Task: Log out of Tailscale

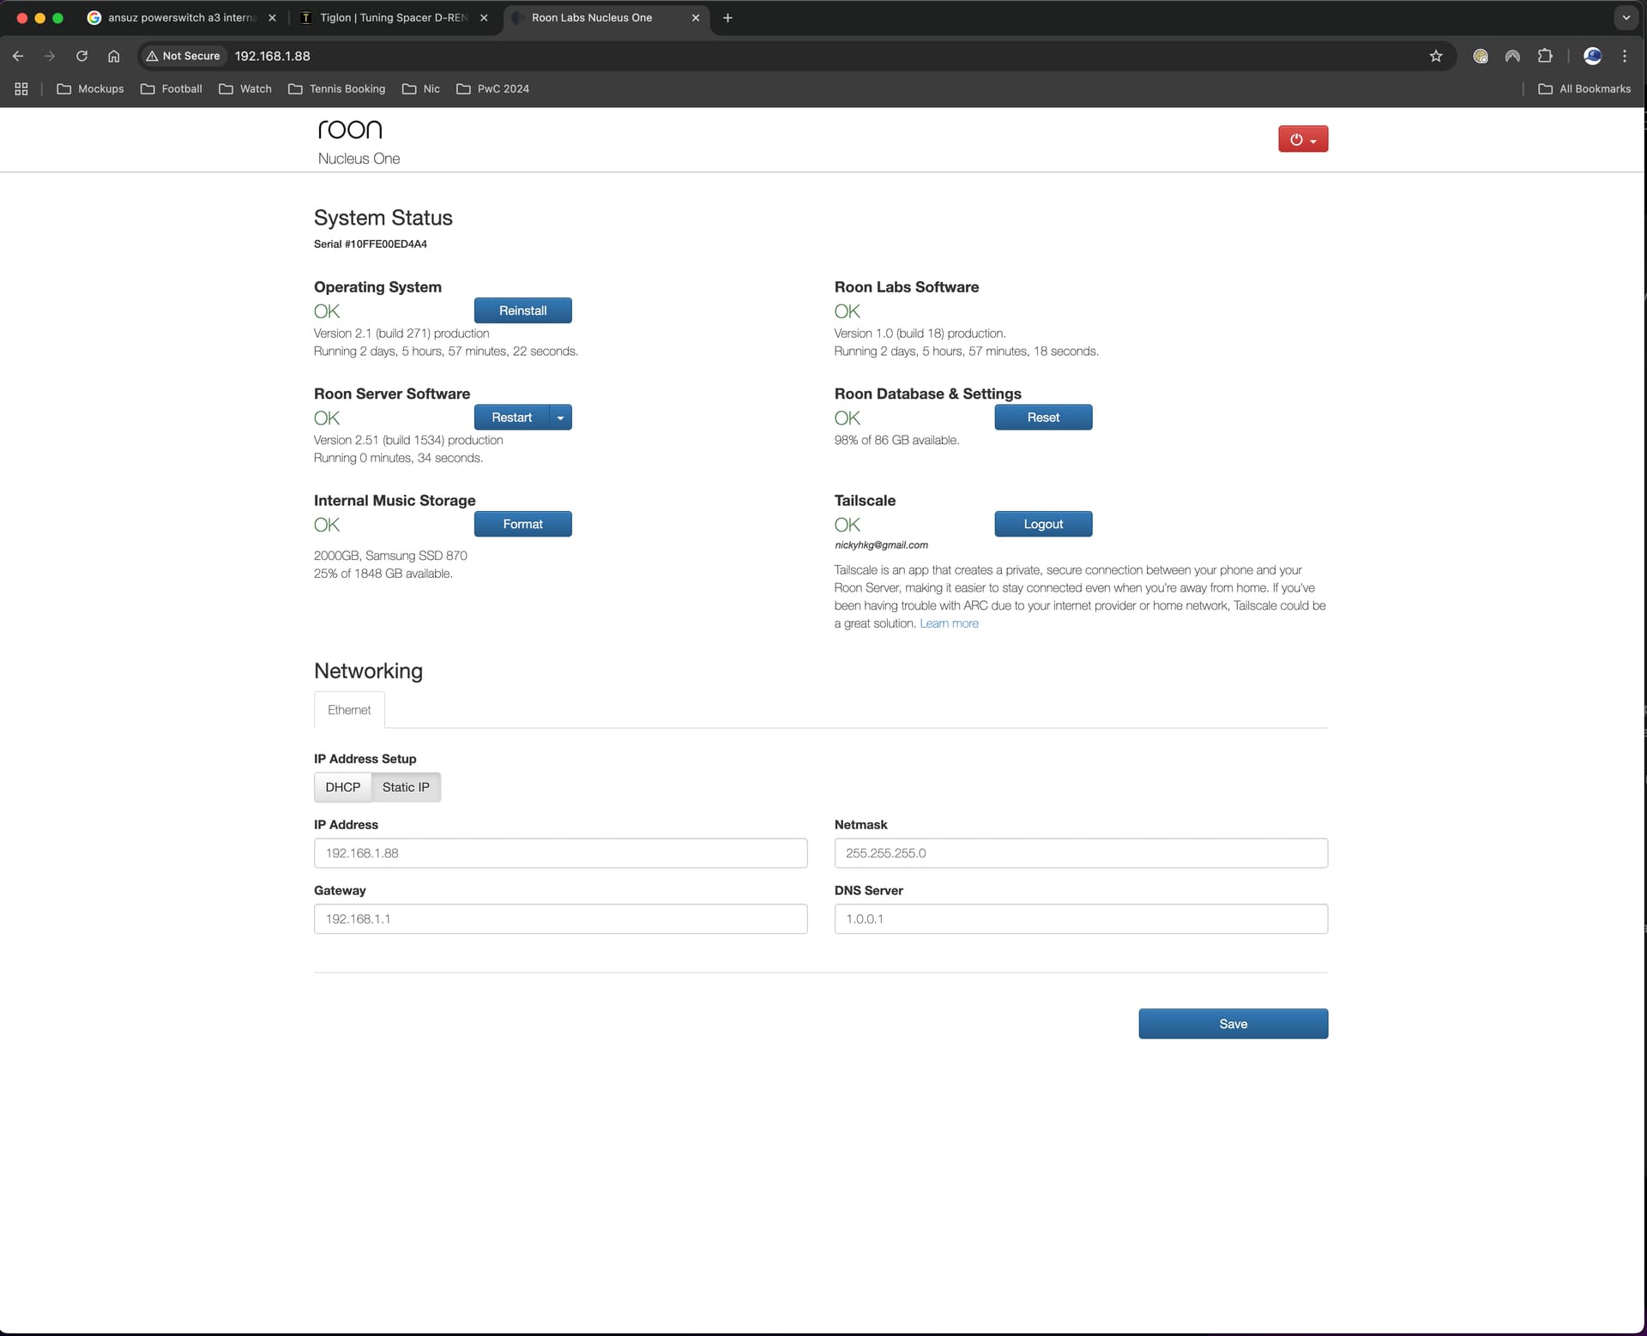Action: tap(1043, 524)
